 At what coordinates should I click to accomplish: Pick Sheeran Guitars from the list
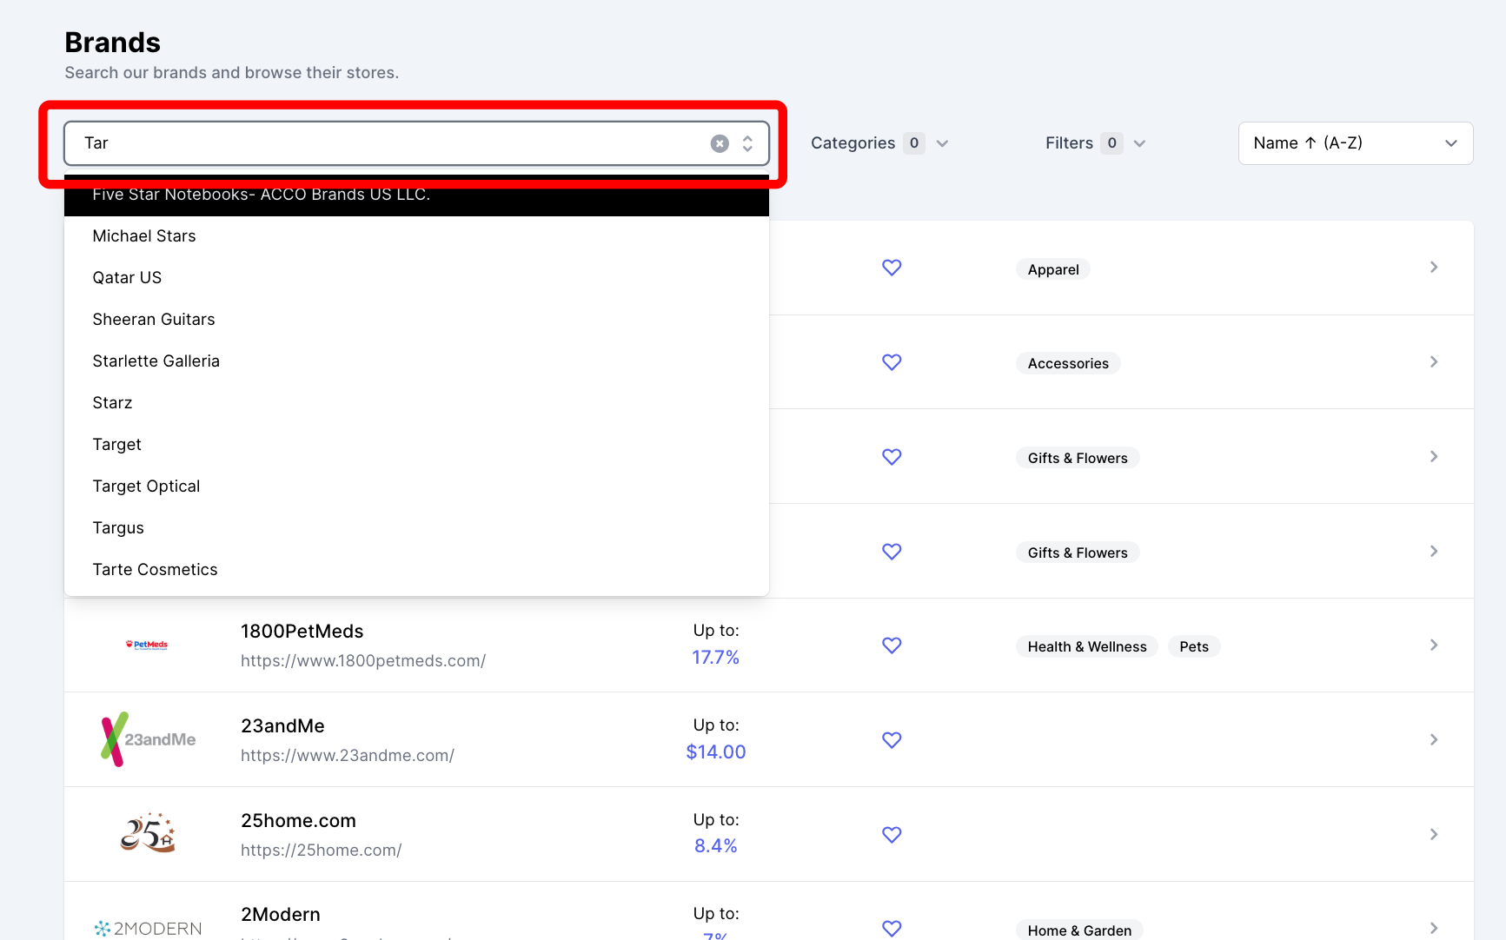pos(416,320)
